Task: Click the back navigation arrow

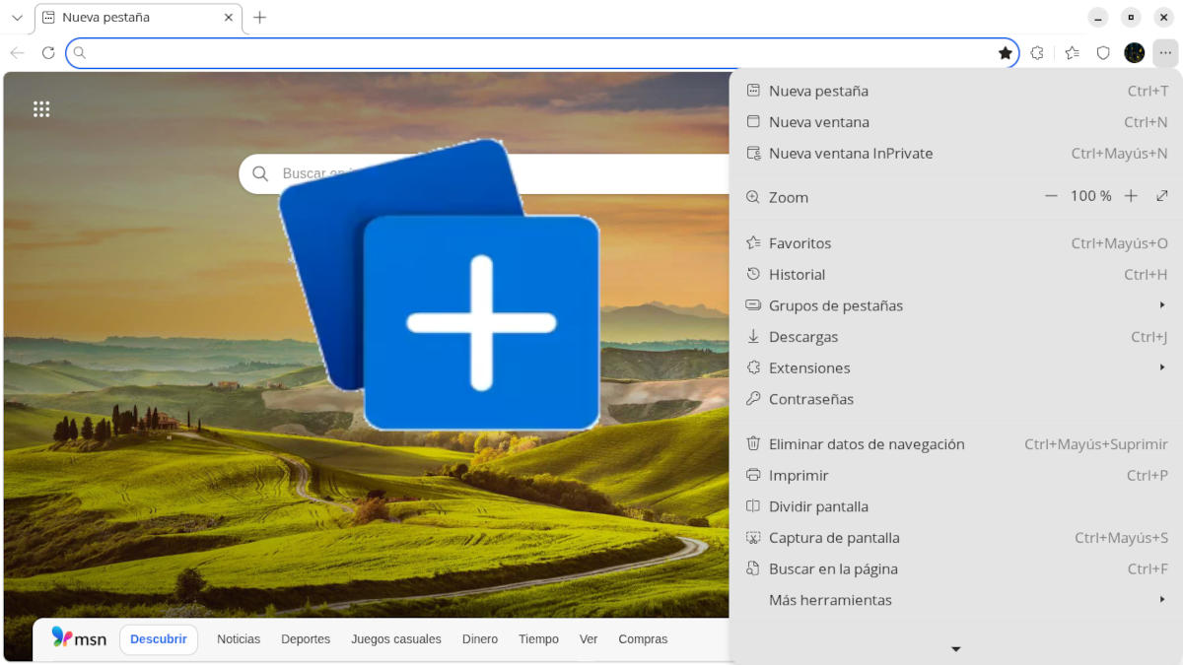Action: click(17, 53)
